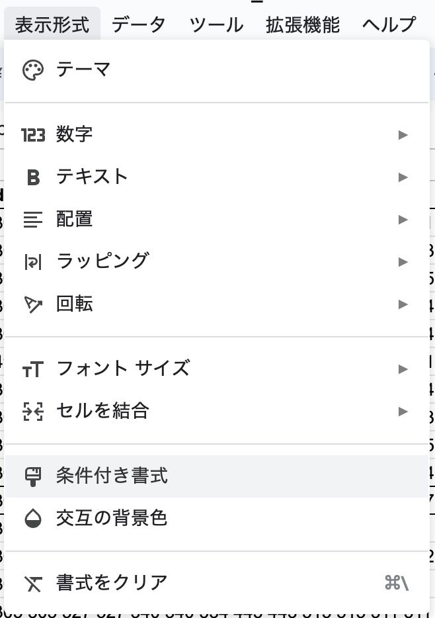Image resolution: width=435 pixels, height=618 pixels.
Task: Open the ヘルプ menu
Action: 389,25
